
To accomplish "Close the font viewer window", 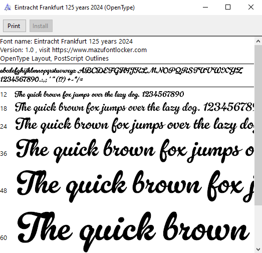I will point(251,8).
